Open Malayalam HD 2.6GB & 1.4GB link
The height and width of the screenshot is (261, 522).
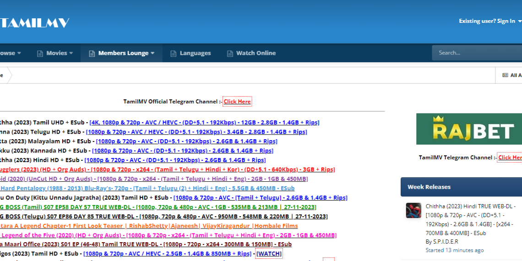click(186, 141)
